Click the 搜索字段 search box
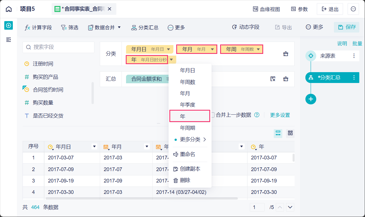This screenshot has height=217, width=365. pyautogui.click(x=58, y=47)
